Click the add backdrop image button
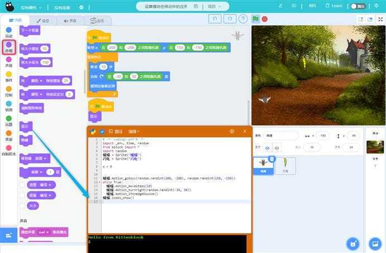386x253 pixels. [375, 244]
